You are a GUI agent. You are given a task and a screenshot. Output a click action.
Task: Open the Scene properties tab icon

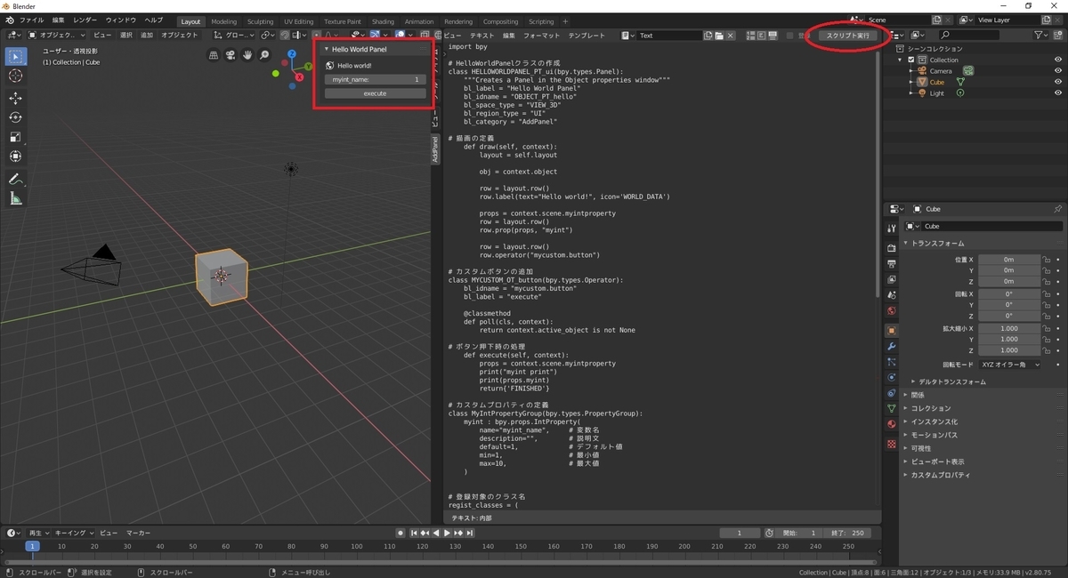[x=892, y=295]
